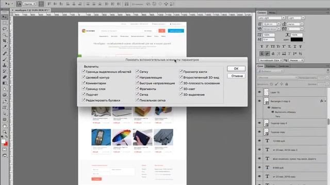Select the Horizontal Type tool

(5, 107)
